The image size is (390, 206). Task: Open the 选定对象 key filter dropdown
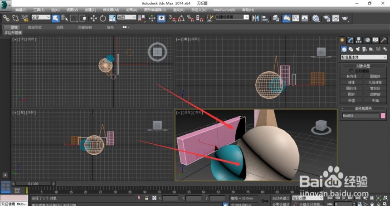click(x=307, y=198)
